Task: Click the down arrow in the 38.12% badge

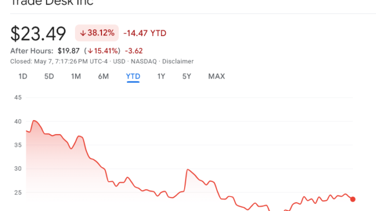Action: pos(83,33)
